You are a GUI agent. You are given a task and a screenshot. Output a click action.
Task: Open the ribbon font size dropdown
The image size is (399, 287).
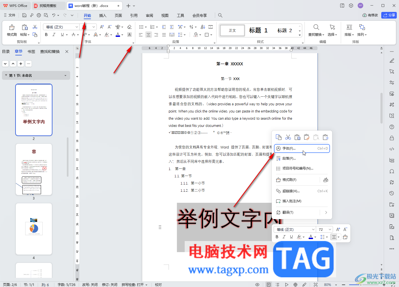[x=94, y=27]
